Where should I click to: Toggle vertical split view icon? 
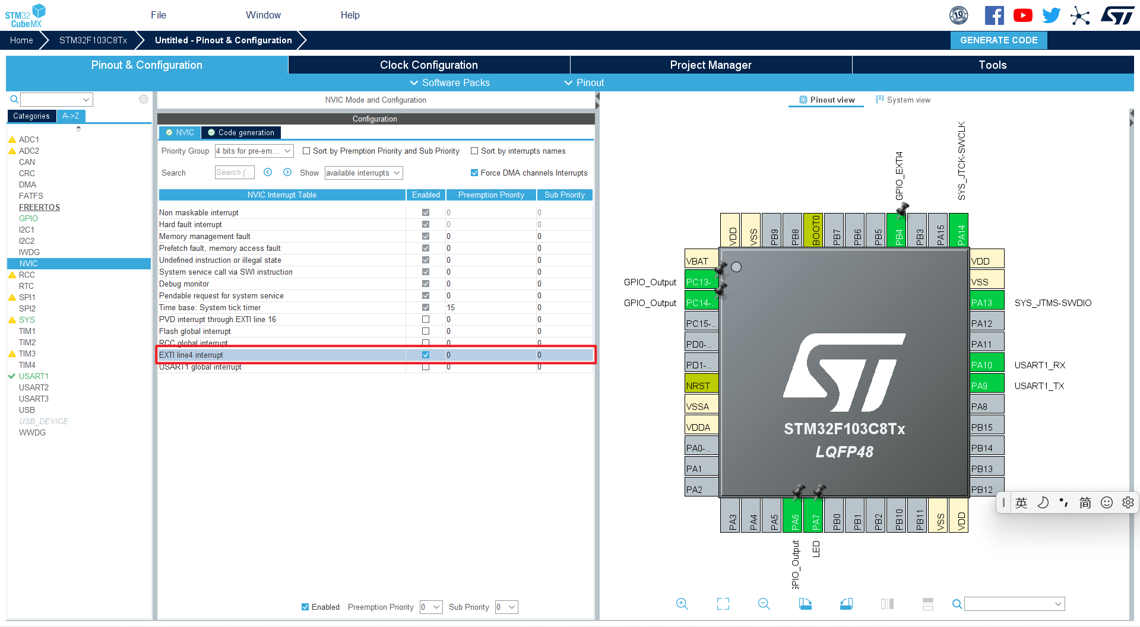(887, 604)
